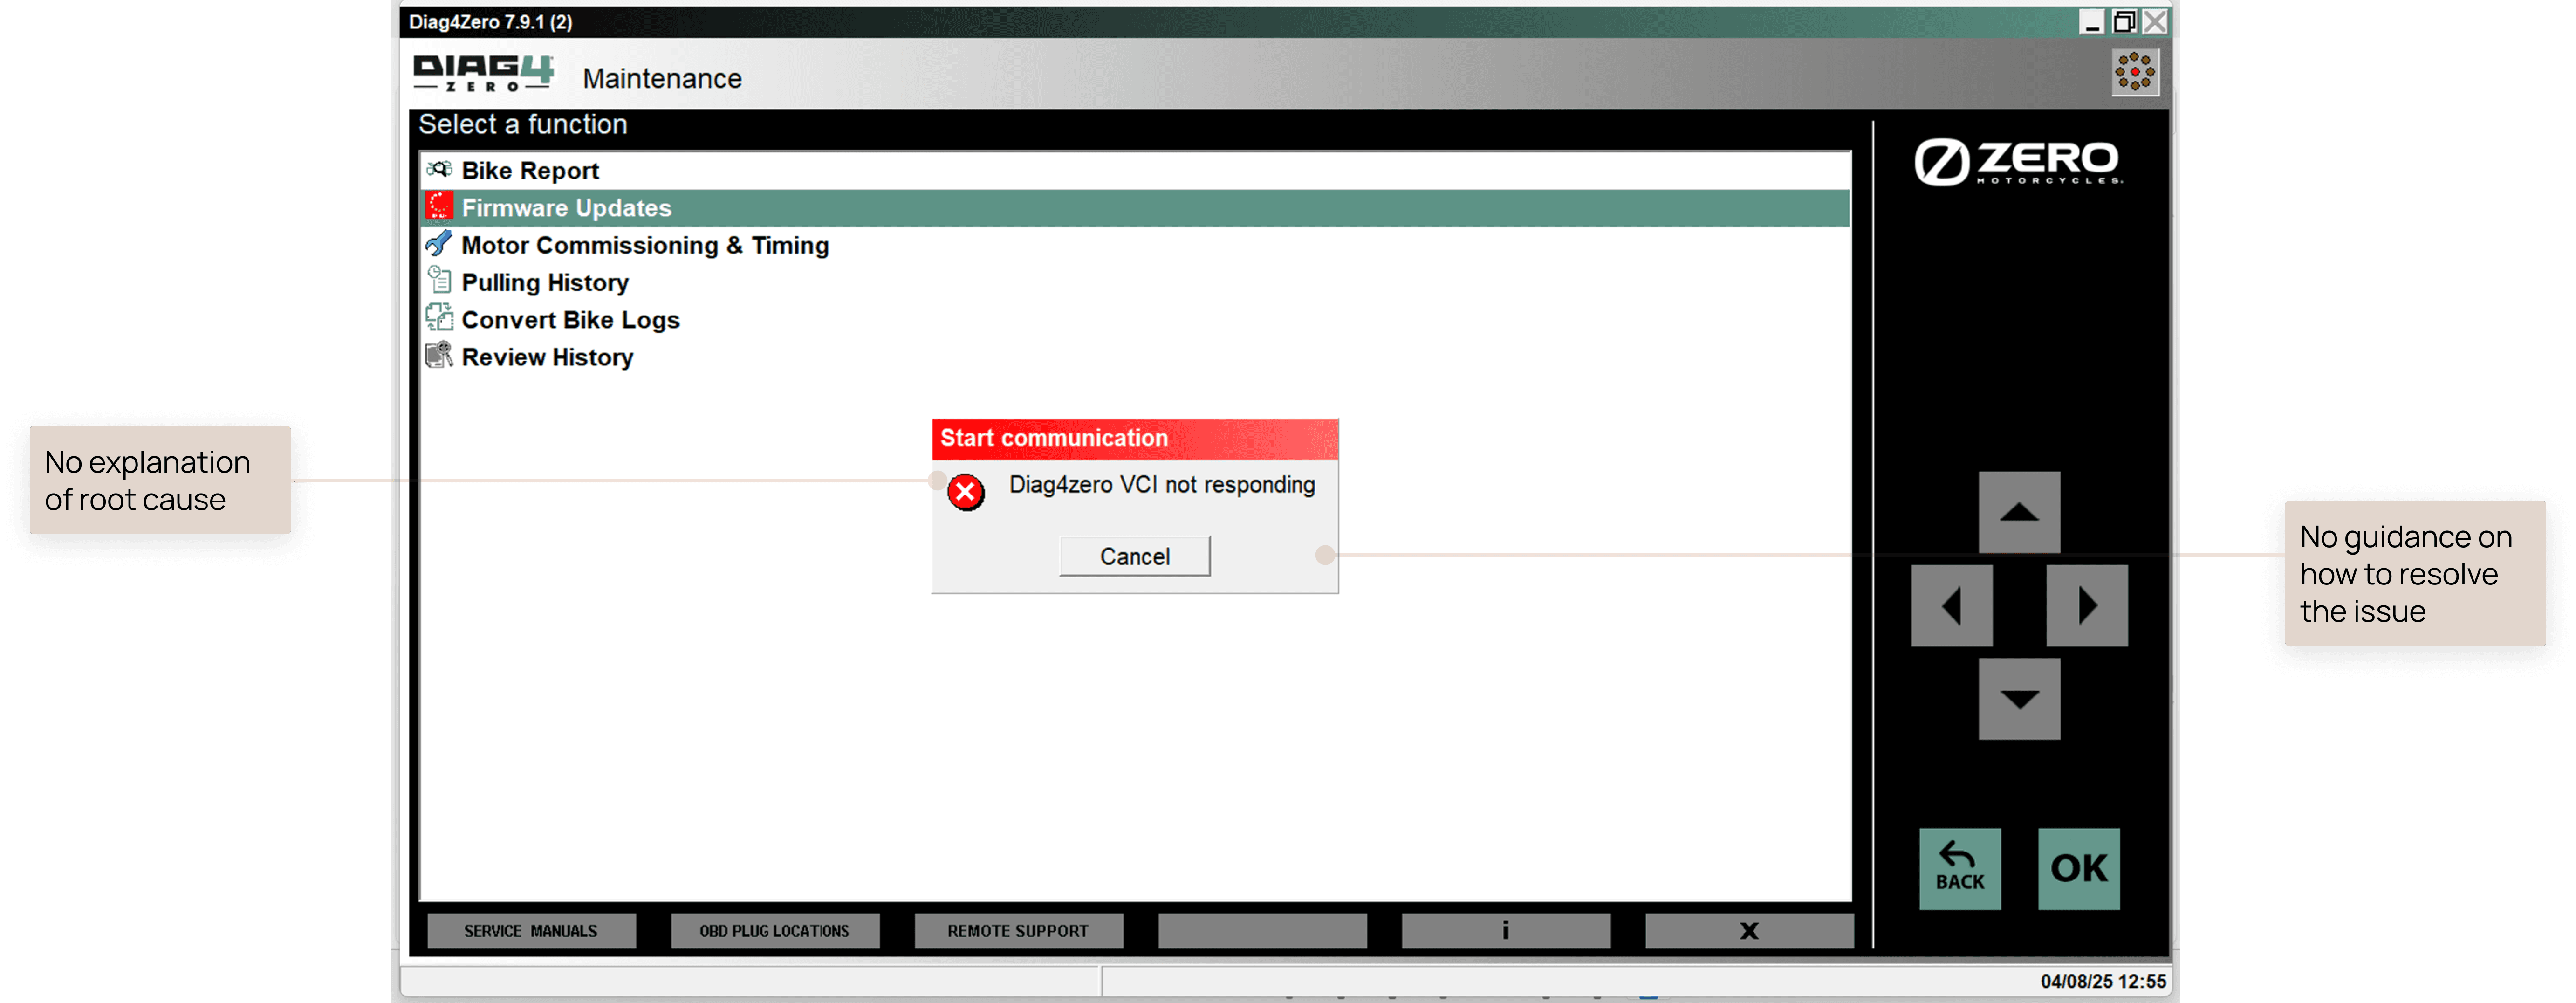The height and width of the screenshot is (1003, 2576).
Task: Click the Bike Report motorcycle icon
Action: point(439,169)
